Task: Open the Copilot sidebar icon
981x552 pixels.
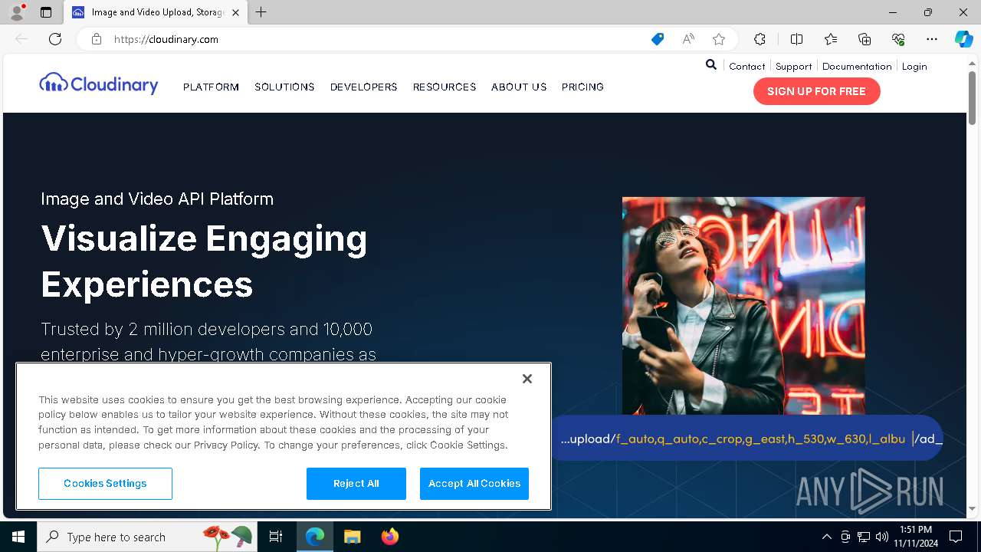Action: 963,39
